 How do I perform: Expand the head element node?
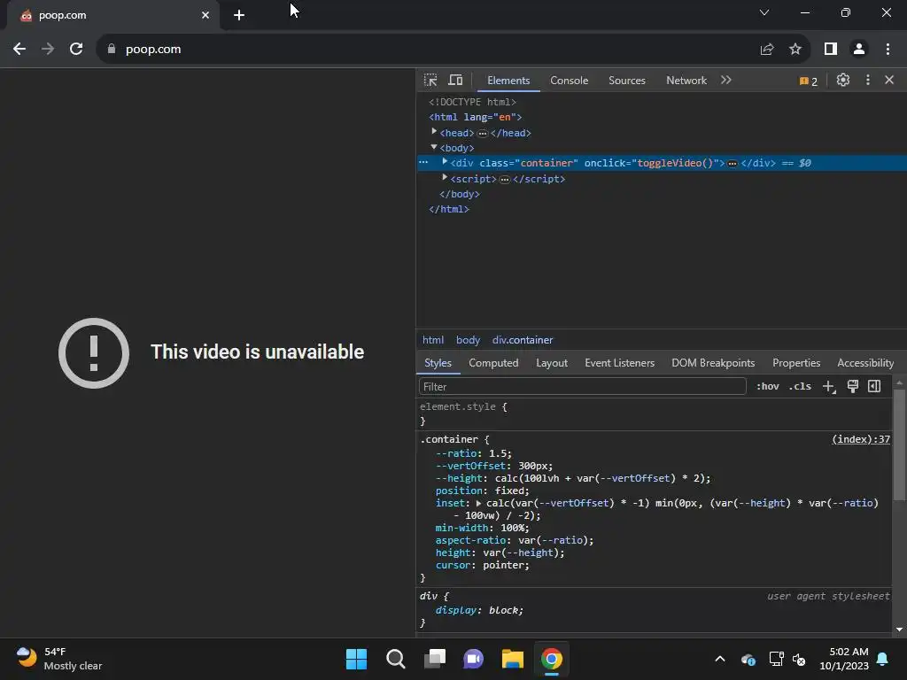click(434, 132)
